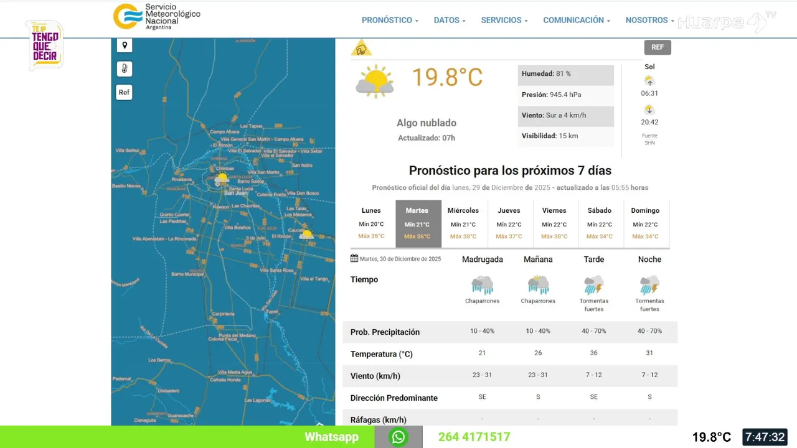Click the sunrise icon above 06:31
Viewport: 797px width, 448px height.
[x=649, y=80]
